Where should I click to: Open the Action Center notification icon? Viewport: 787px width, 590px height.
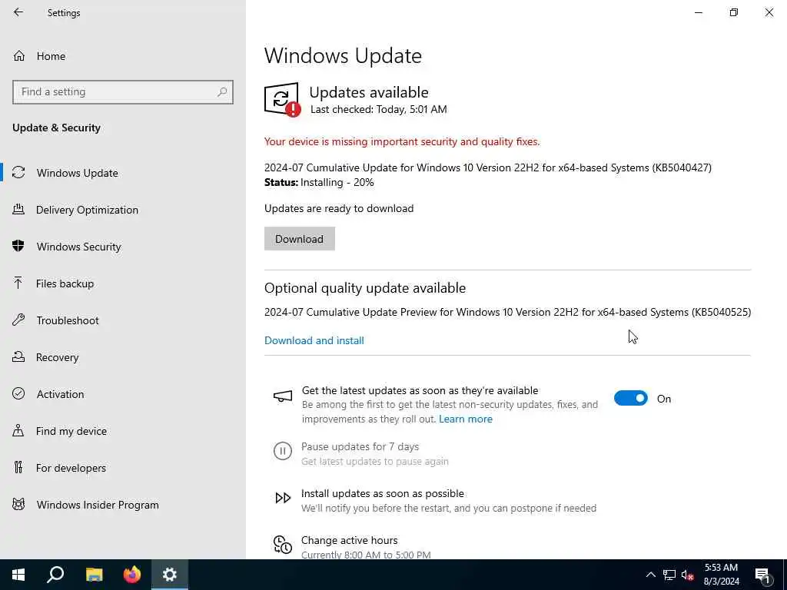coord(763,575)
